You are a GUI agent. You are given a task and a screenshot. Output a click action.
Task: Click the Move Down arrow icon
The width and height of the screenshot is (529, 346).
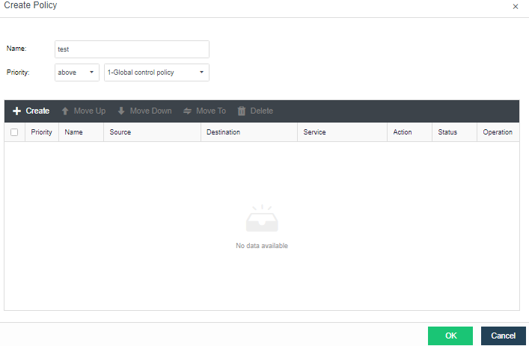[x=121, y=111]
